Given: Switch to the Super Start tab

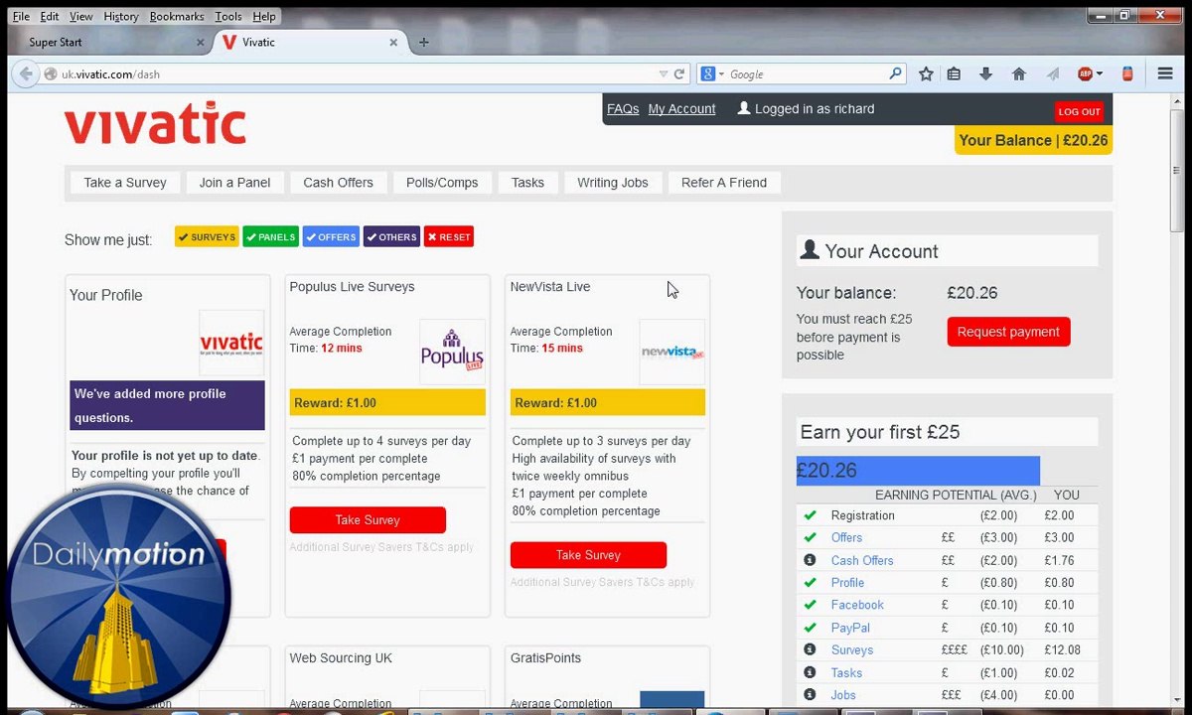Looking at the screenshot, I should 109,42.
